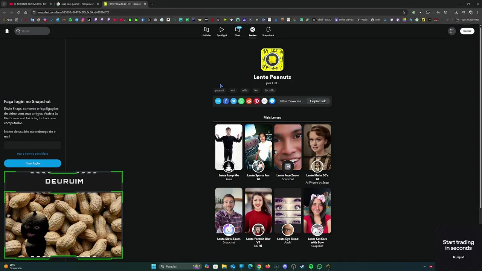Image resolution: width=482 pixels, height=271 pixels.
Task: Open Chrome profile avatar
Action: click(470, 12)
